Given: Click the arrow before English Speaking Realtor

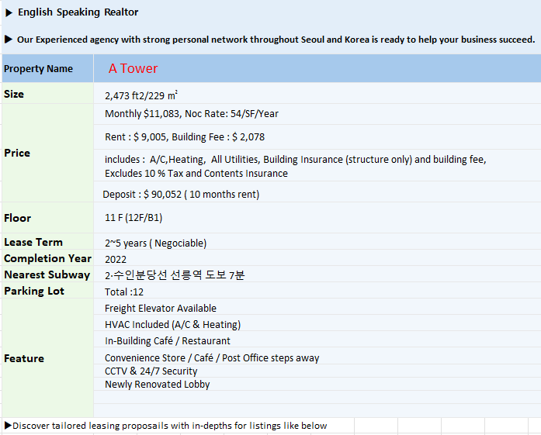Looking at the screenshot, I should (x=9, y=12).
